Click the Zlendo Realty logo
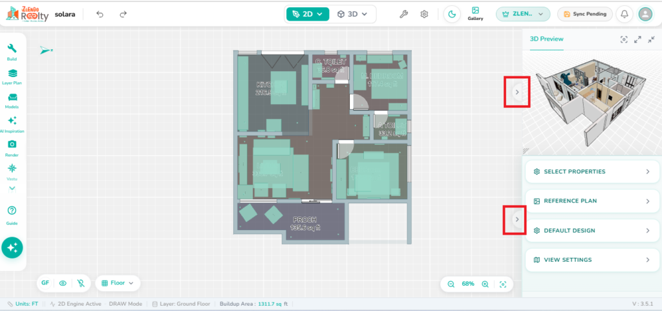662x311 pixels. point(27,14)
